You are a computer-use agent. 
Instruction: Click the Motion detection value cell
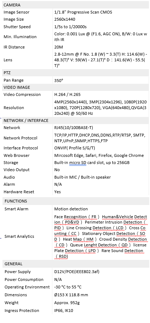click(x=101, y=209)
